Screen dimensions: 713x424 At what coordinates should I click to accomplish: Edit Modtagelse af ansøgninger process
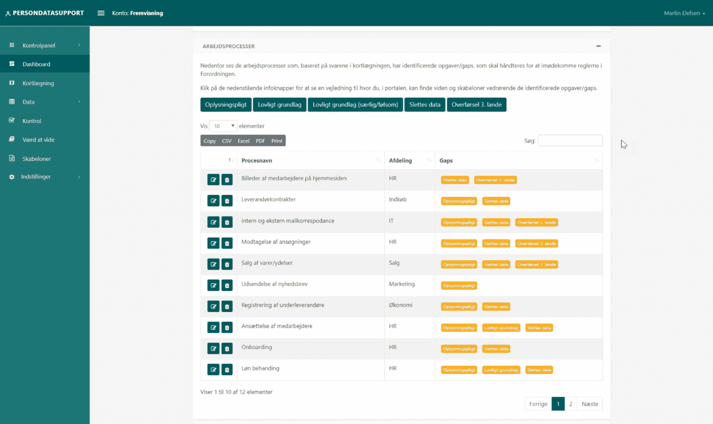tap(213, 243)
